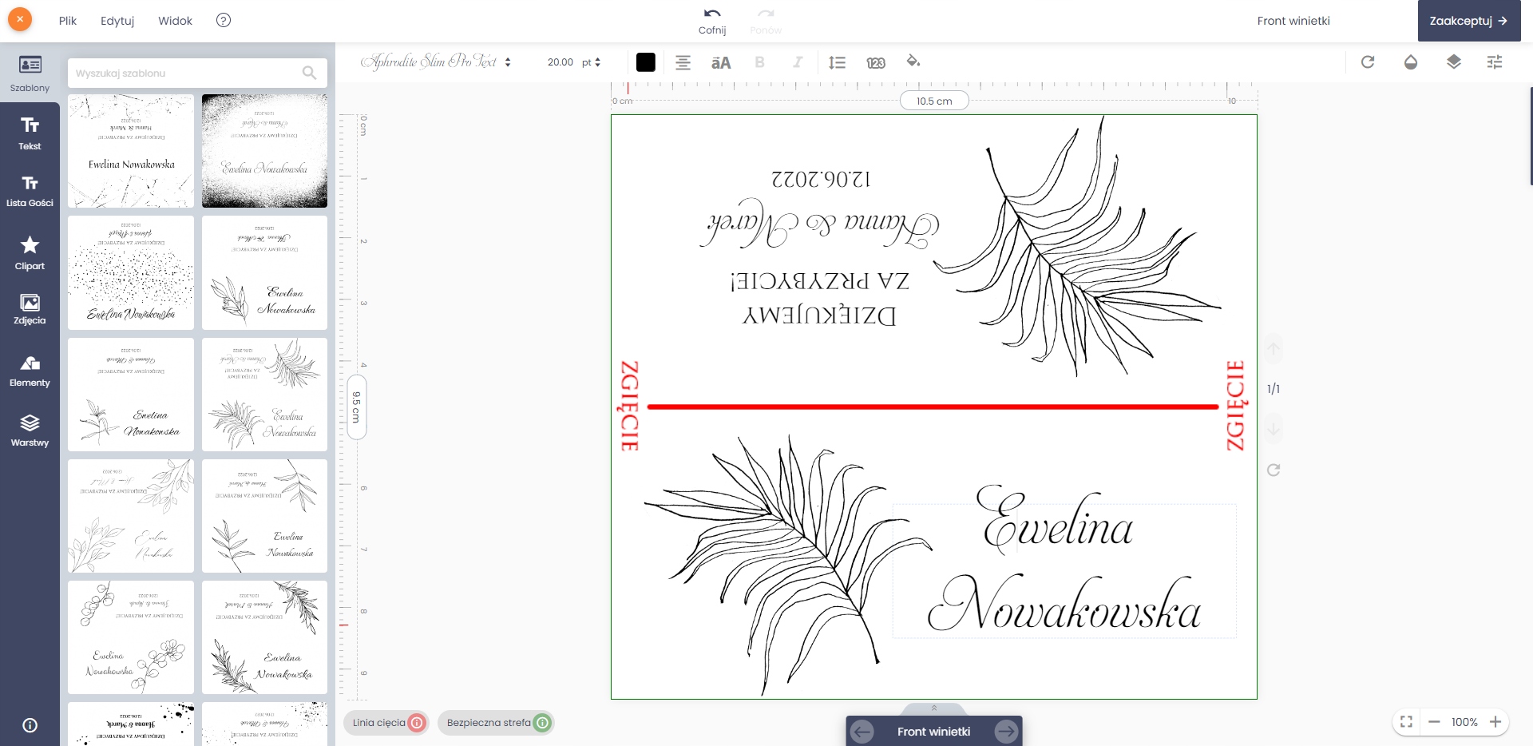Open the Plik menu
The width and height of the screenshot is (1533, 746).
pyautogui.click(x=68, y=21)
